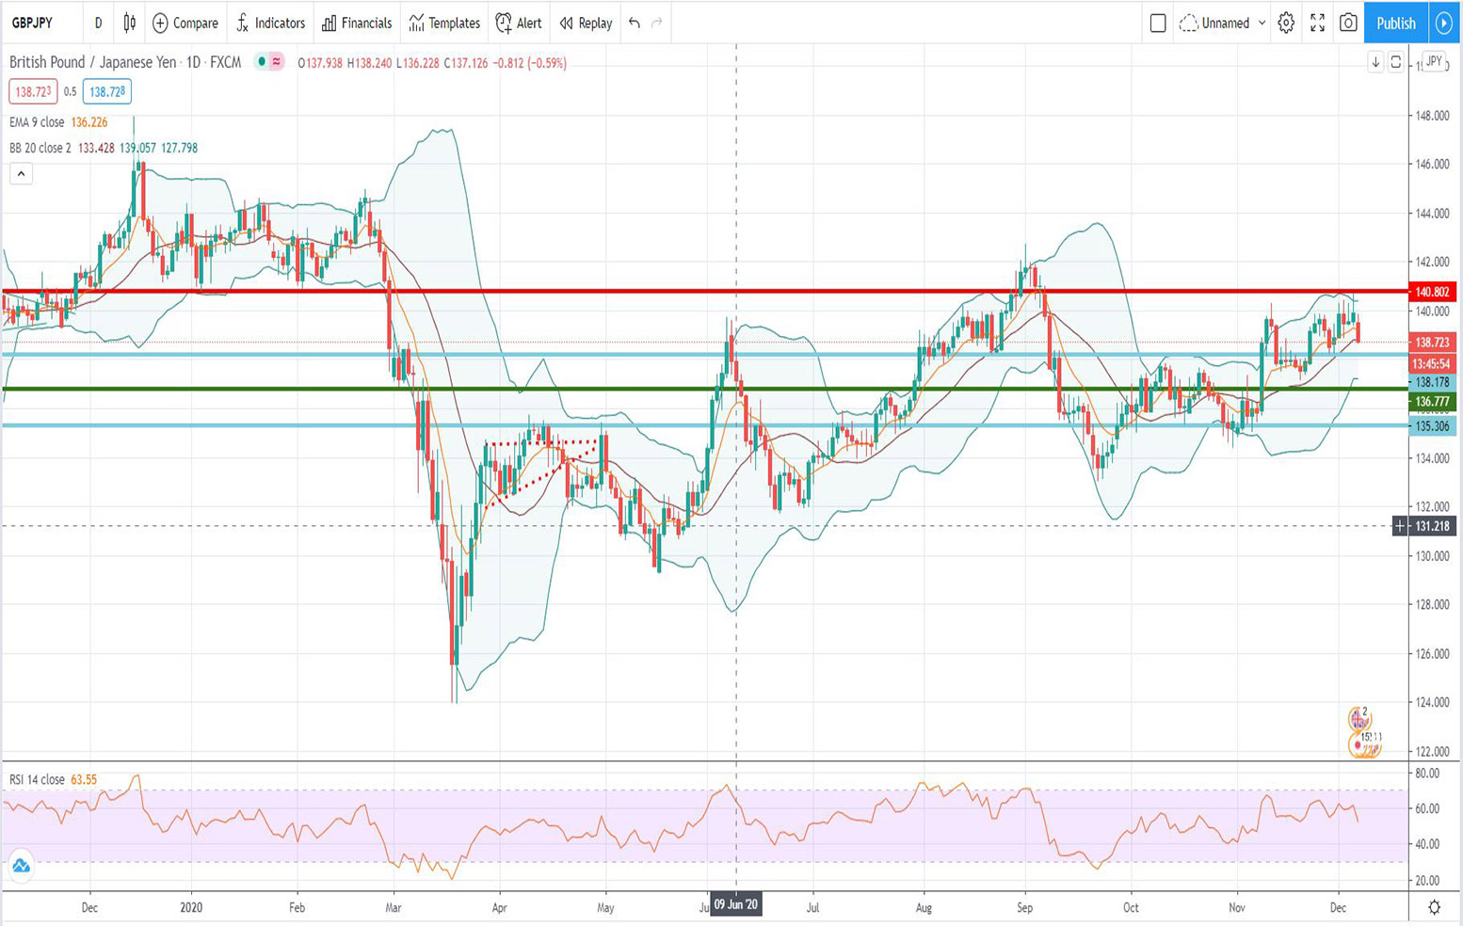Open the Indicators panel
Image resolution: width=1463 pixels, height=926 pixels.
tap(271, 23)
